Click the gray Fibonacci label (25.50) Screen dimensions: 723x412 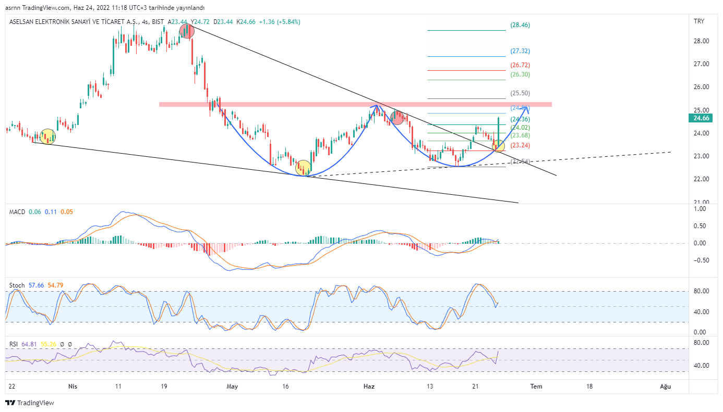click(x=520, y=93)
